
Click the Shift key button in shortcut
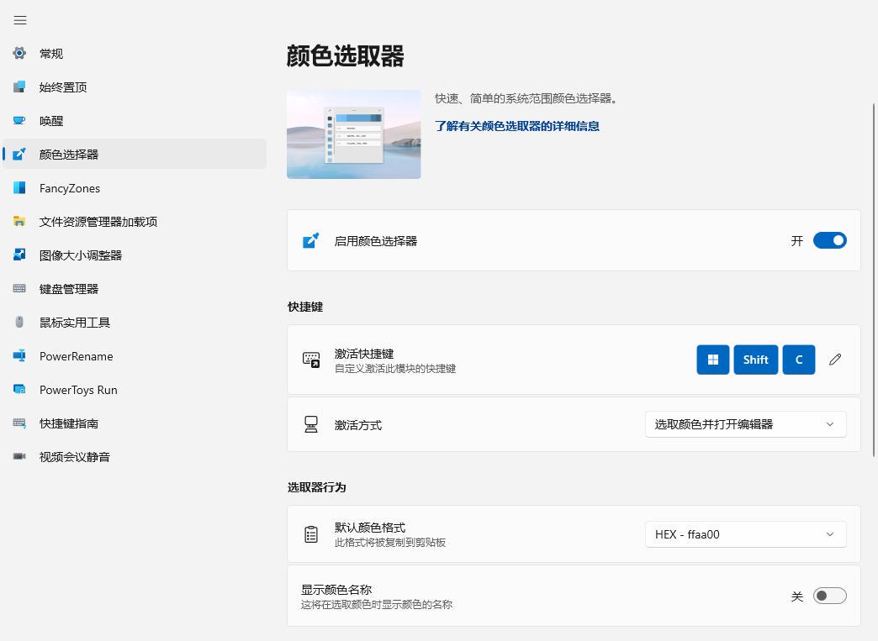tap(755, 360)
